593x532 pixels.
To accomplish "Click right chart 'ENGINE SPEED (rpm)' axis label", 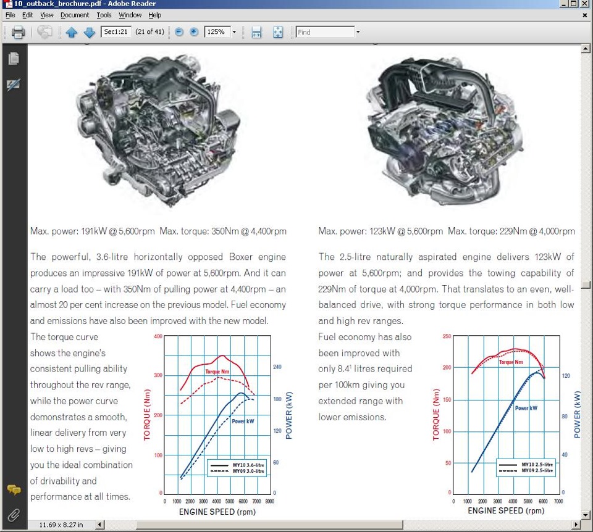I will [506, 510].
